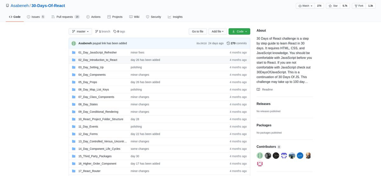The width and height of the screenshot is (381, 176).
Task: Open the 02_Day_Introduction_to_React folder
Action: pyautogui.click(x=98, y=60)
